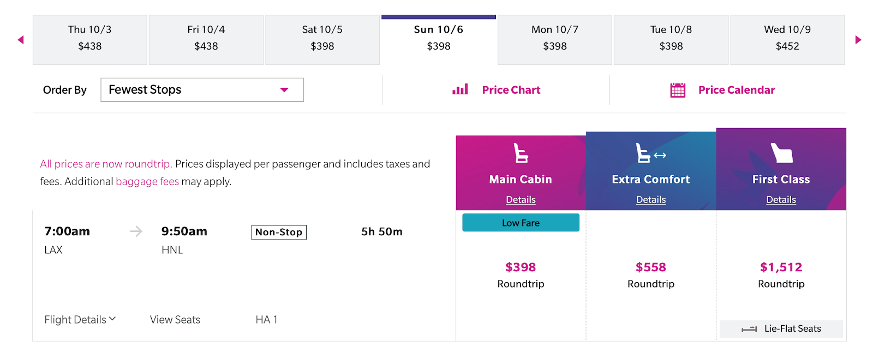Pick the $1,512 First Class fare
The height and width of the screenshot is (348, 873).
[x=781, y=267]
